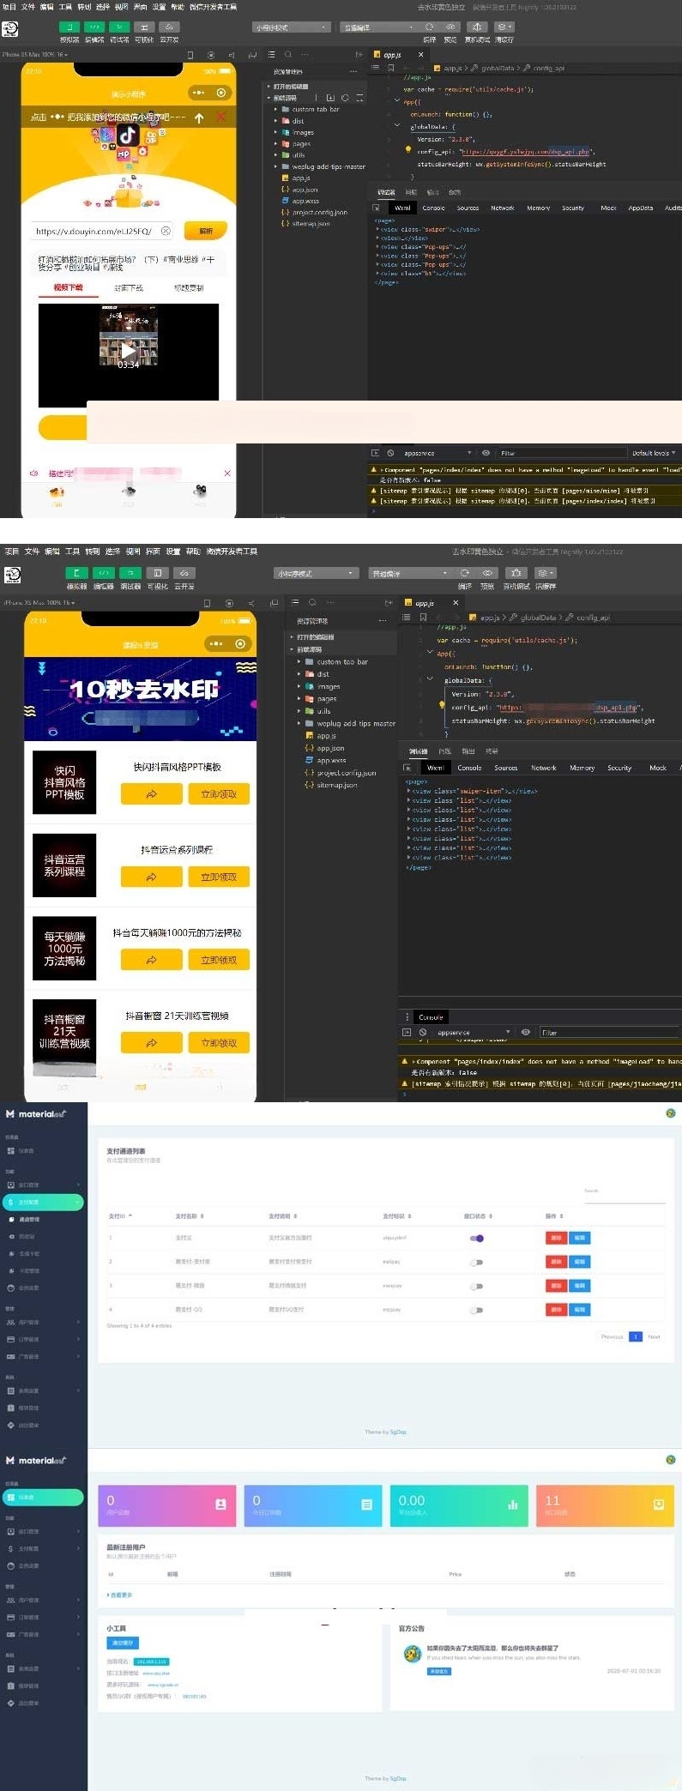Toggle off the enabled 支付宝 channel switch

tap(476, 1238)
